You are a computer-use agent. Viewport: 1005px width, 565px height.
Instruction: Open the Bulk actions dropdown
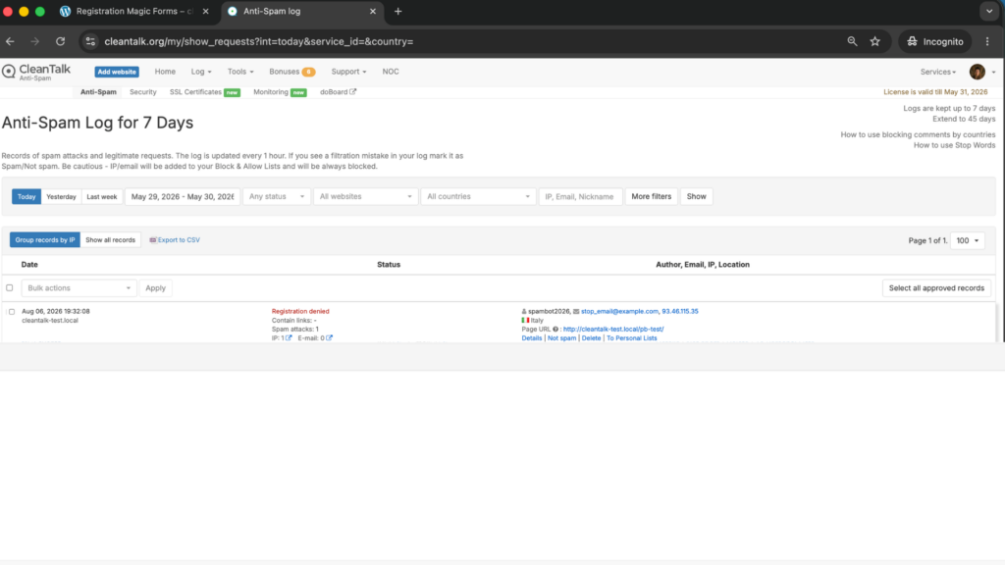click(x=79, y=288)
